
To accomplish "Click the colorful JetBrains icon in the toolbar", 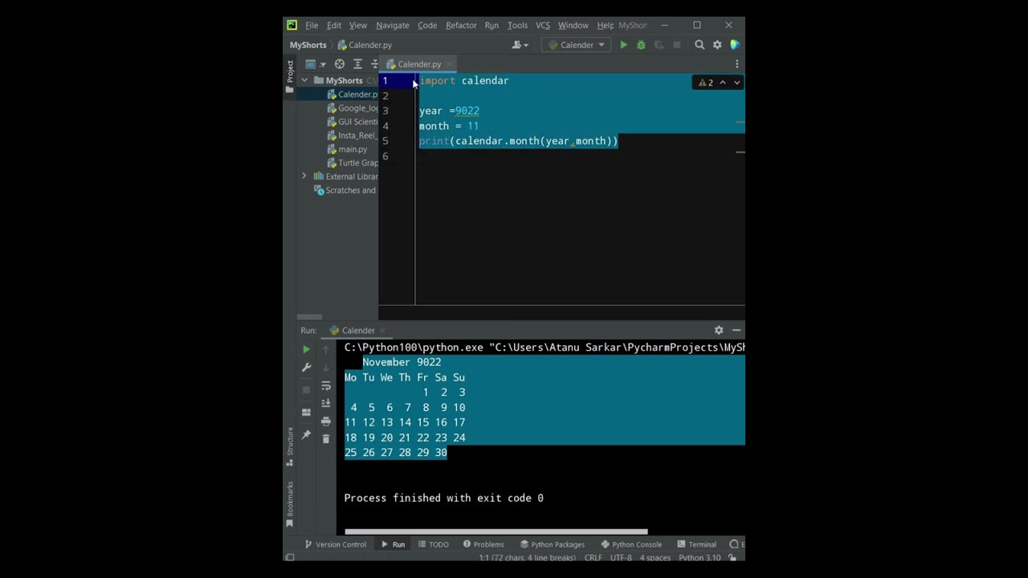I will point(735,45).
